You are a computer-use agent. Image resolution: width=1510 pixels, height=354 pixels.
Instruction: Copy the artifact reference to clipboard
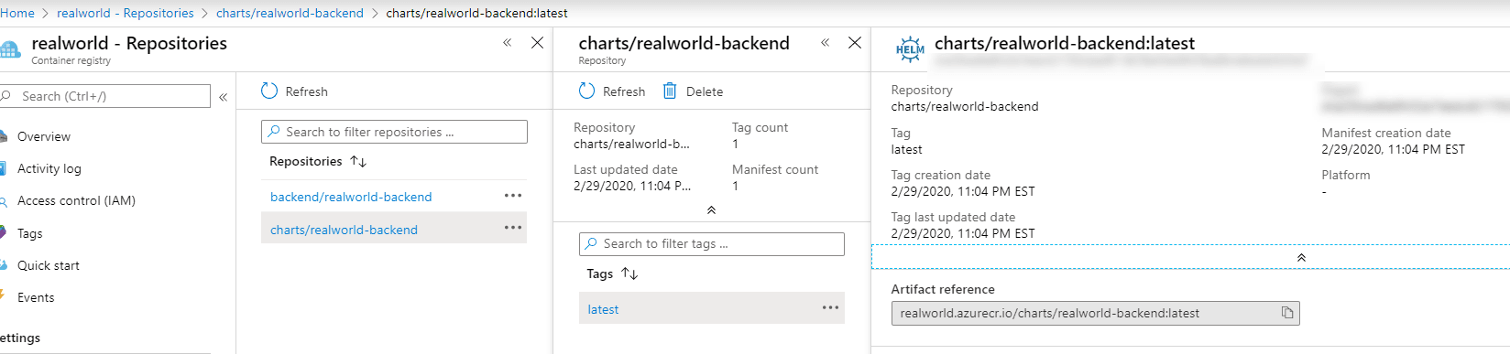click(x=1287, y=313)
